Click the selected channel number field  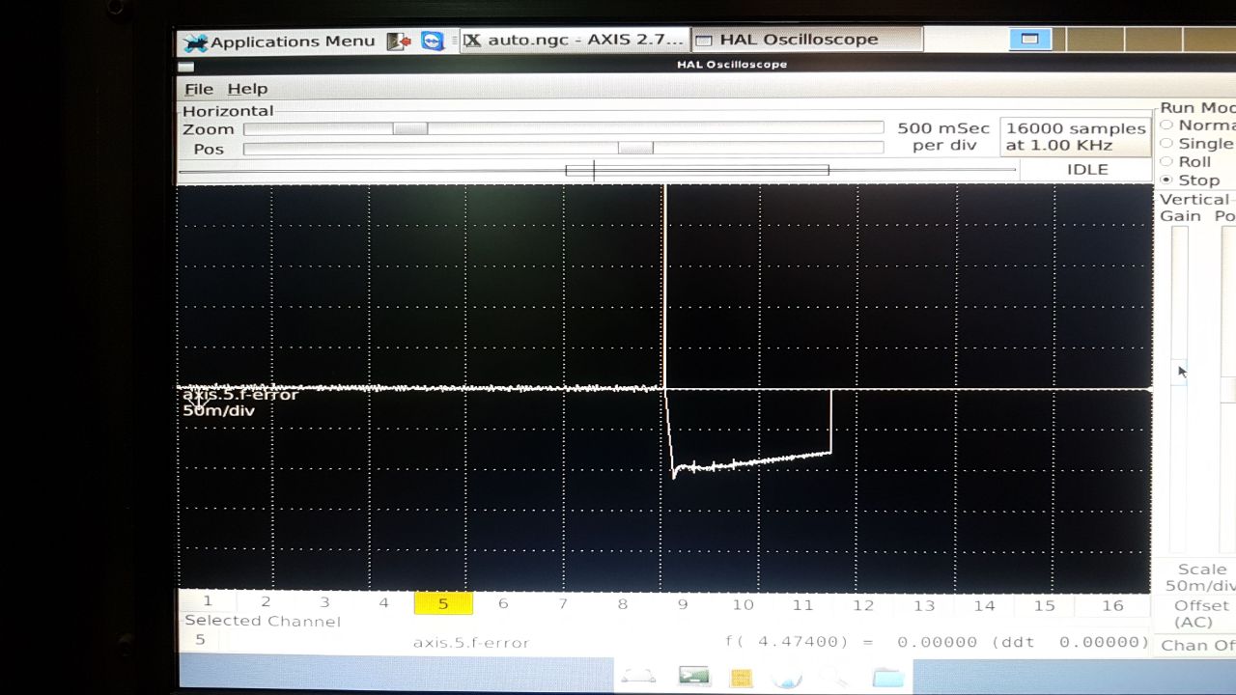200,639
